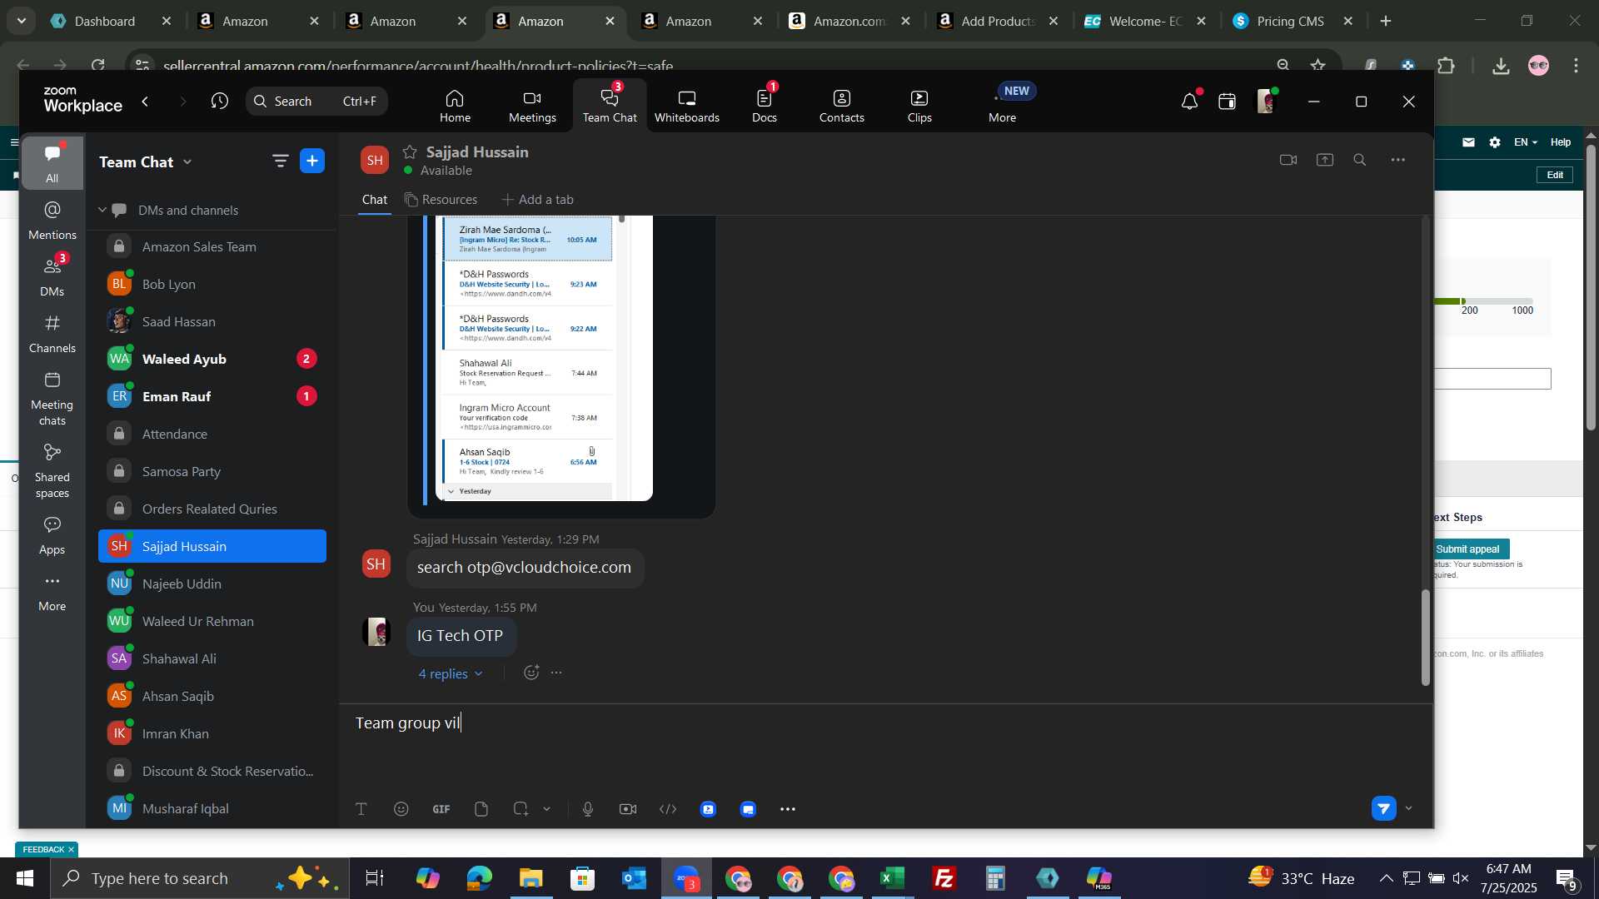
Task: Open Zoom Docs
Action: 764,107
